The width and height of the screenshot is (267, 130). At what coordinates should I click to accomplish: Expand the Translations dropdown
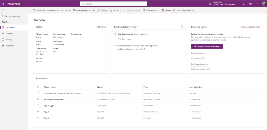coord(151,10)
